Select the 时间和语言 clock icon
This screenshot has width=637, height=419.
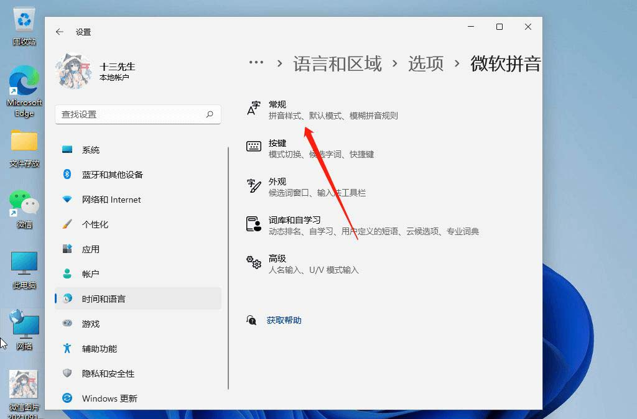pyautogui.click(x=67, y=298)
